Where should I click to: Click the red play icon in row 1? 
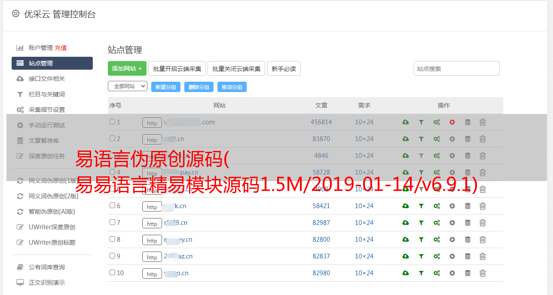coord(452,122)
